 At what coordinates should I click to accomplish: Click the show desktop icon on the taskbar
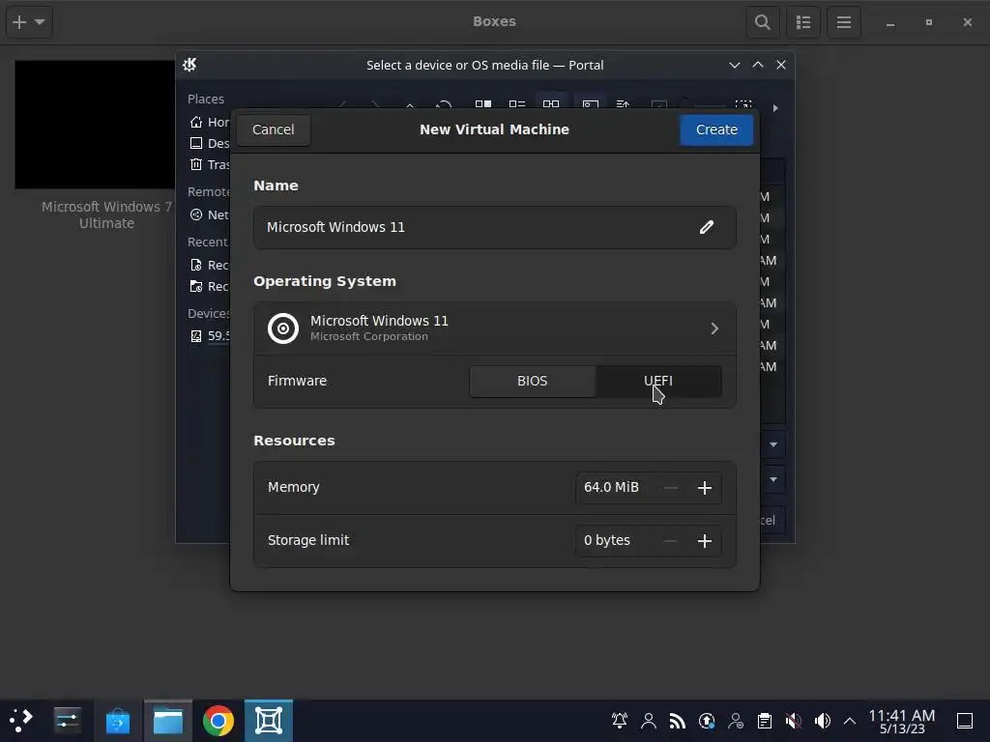tap(965, 721)
